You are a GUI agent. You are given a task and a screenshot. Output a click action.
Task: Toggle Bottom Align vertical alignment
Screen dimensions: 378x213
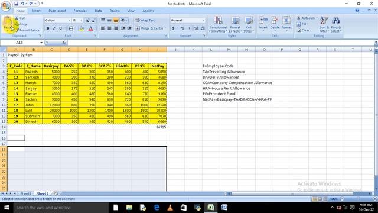[116, 20]
